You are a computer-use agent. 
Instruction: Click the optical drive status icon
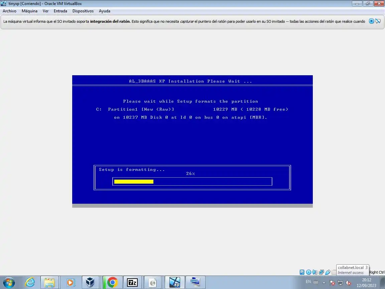[x=309, y=272]
